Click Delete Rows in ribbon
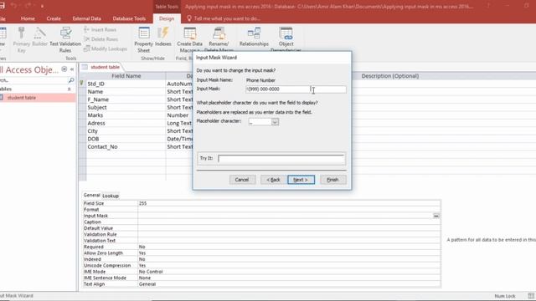This screenshot has width=536, height=301. point(100,39)
